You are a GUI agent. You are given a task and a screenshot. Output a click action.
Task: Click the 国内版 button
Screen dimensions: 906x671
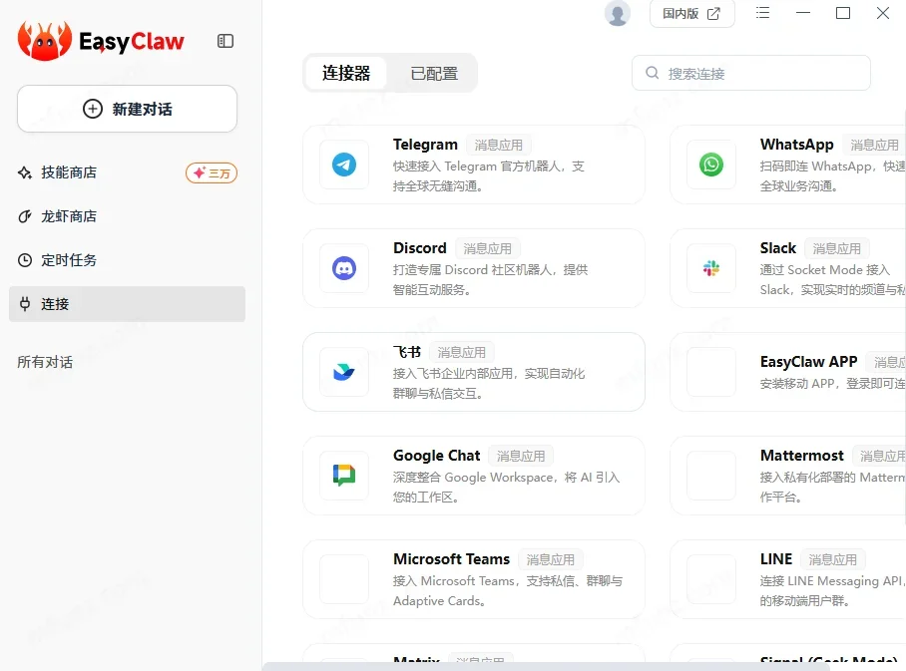[x=691, y=13]
